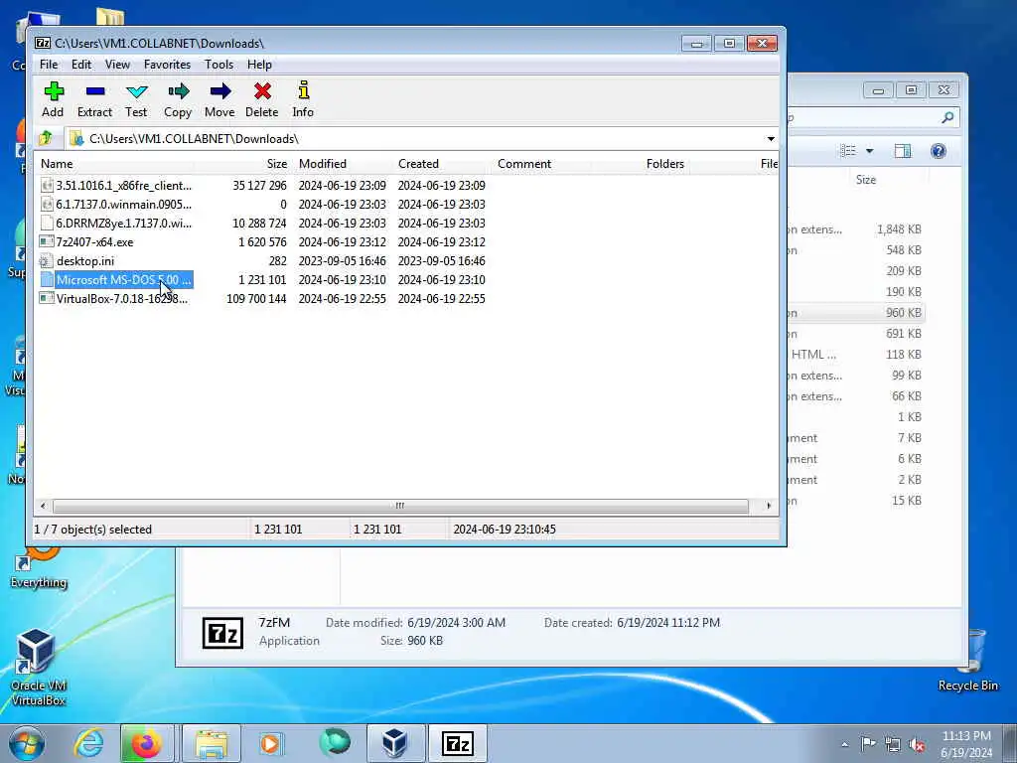Open the Favorites menu
The image size is (1017, 763).
(x=167, y=65)
